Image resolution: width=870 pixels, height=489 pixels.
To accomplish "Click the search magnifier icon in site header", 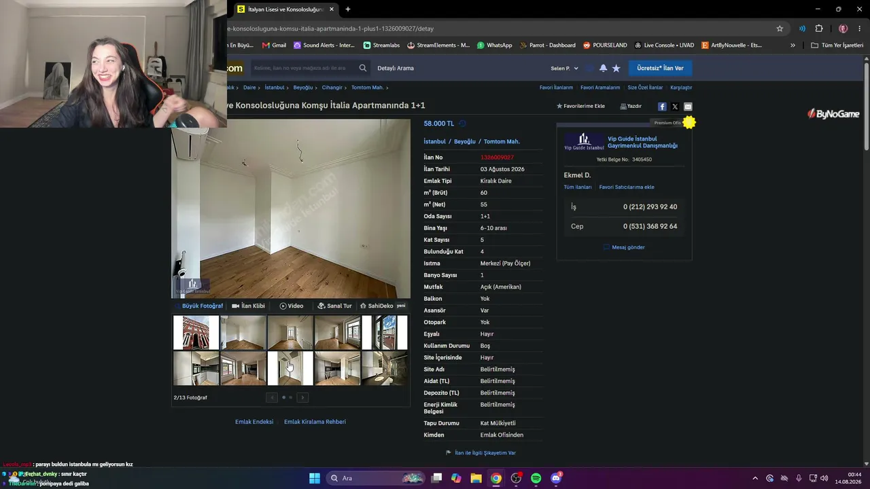I will pos(363,68).
